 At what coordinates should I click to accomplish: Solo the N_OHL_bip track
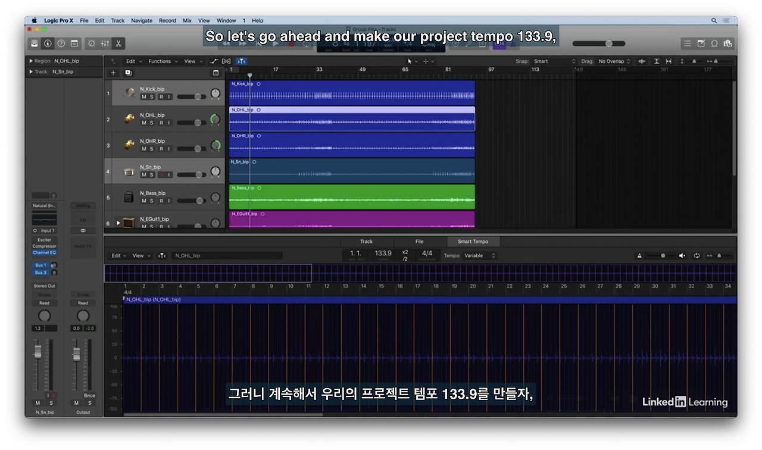coord(152,123)
